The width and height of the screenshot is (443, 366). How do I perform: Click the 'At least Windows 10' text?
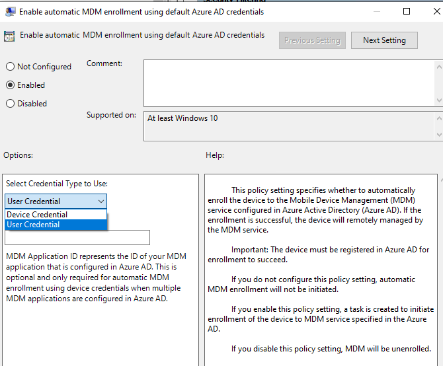point(182,118)
